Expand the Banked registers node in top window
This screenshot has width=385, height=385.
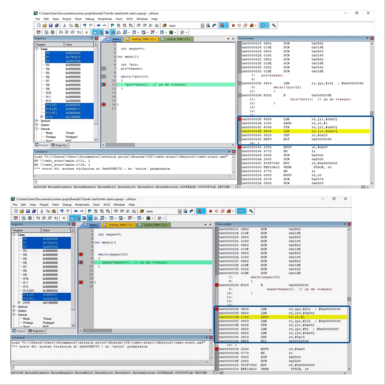[x=36, y=121]
